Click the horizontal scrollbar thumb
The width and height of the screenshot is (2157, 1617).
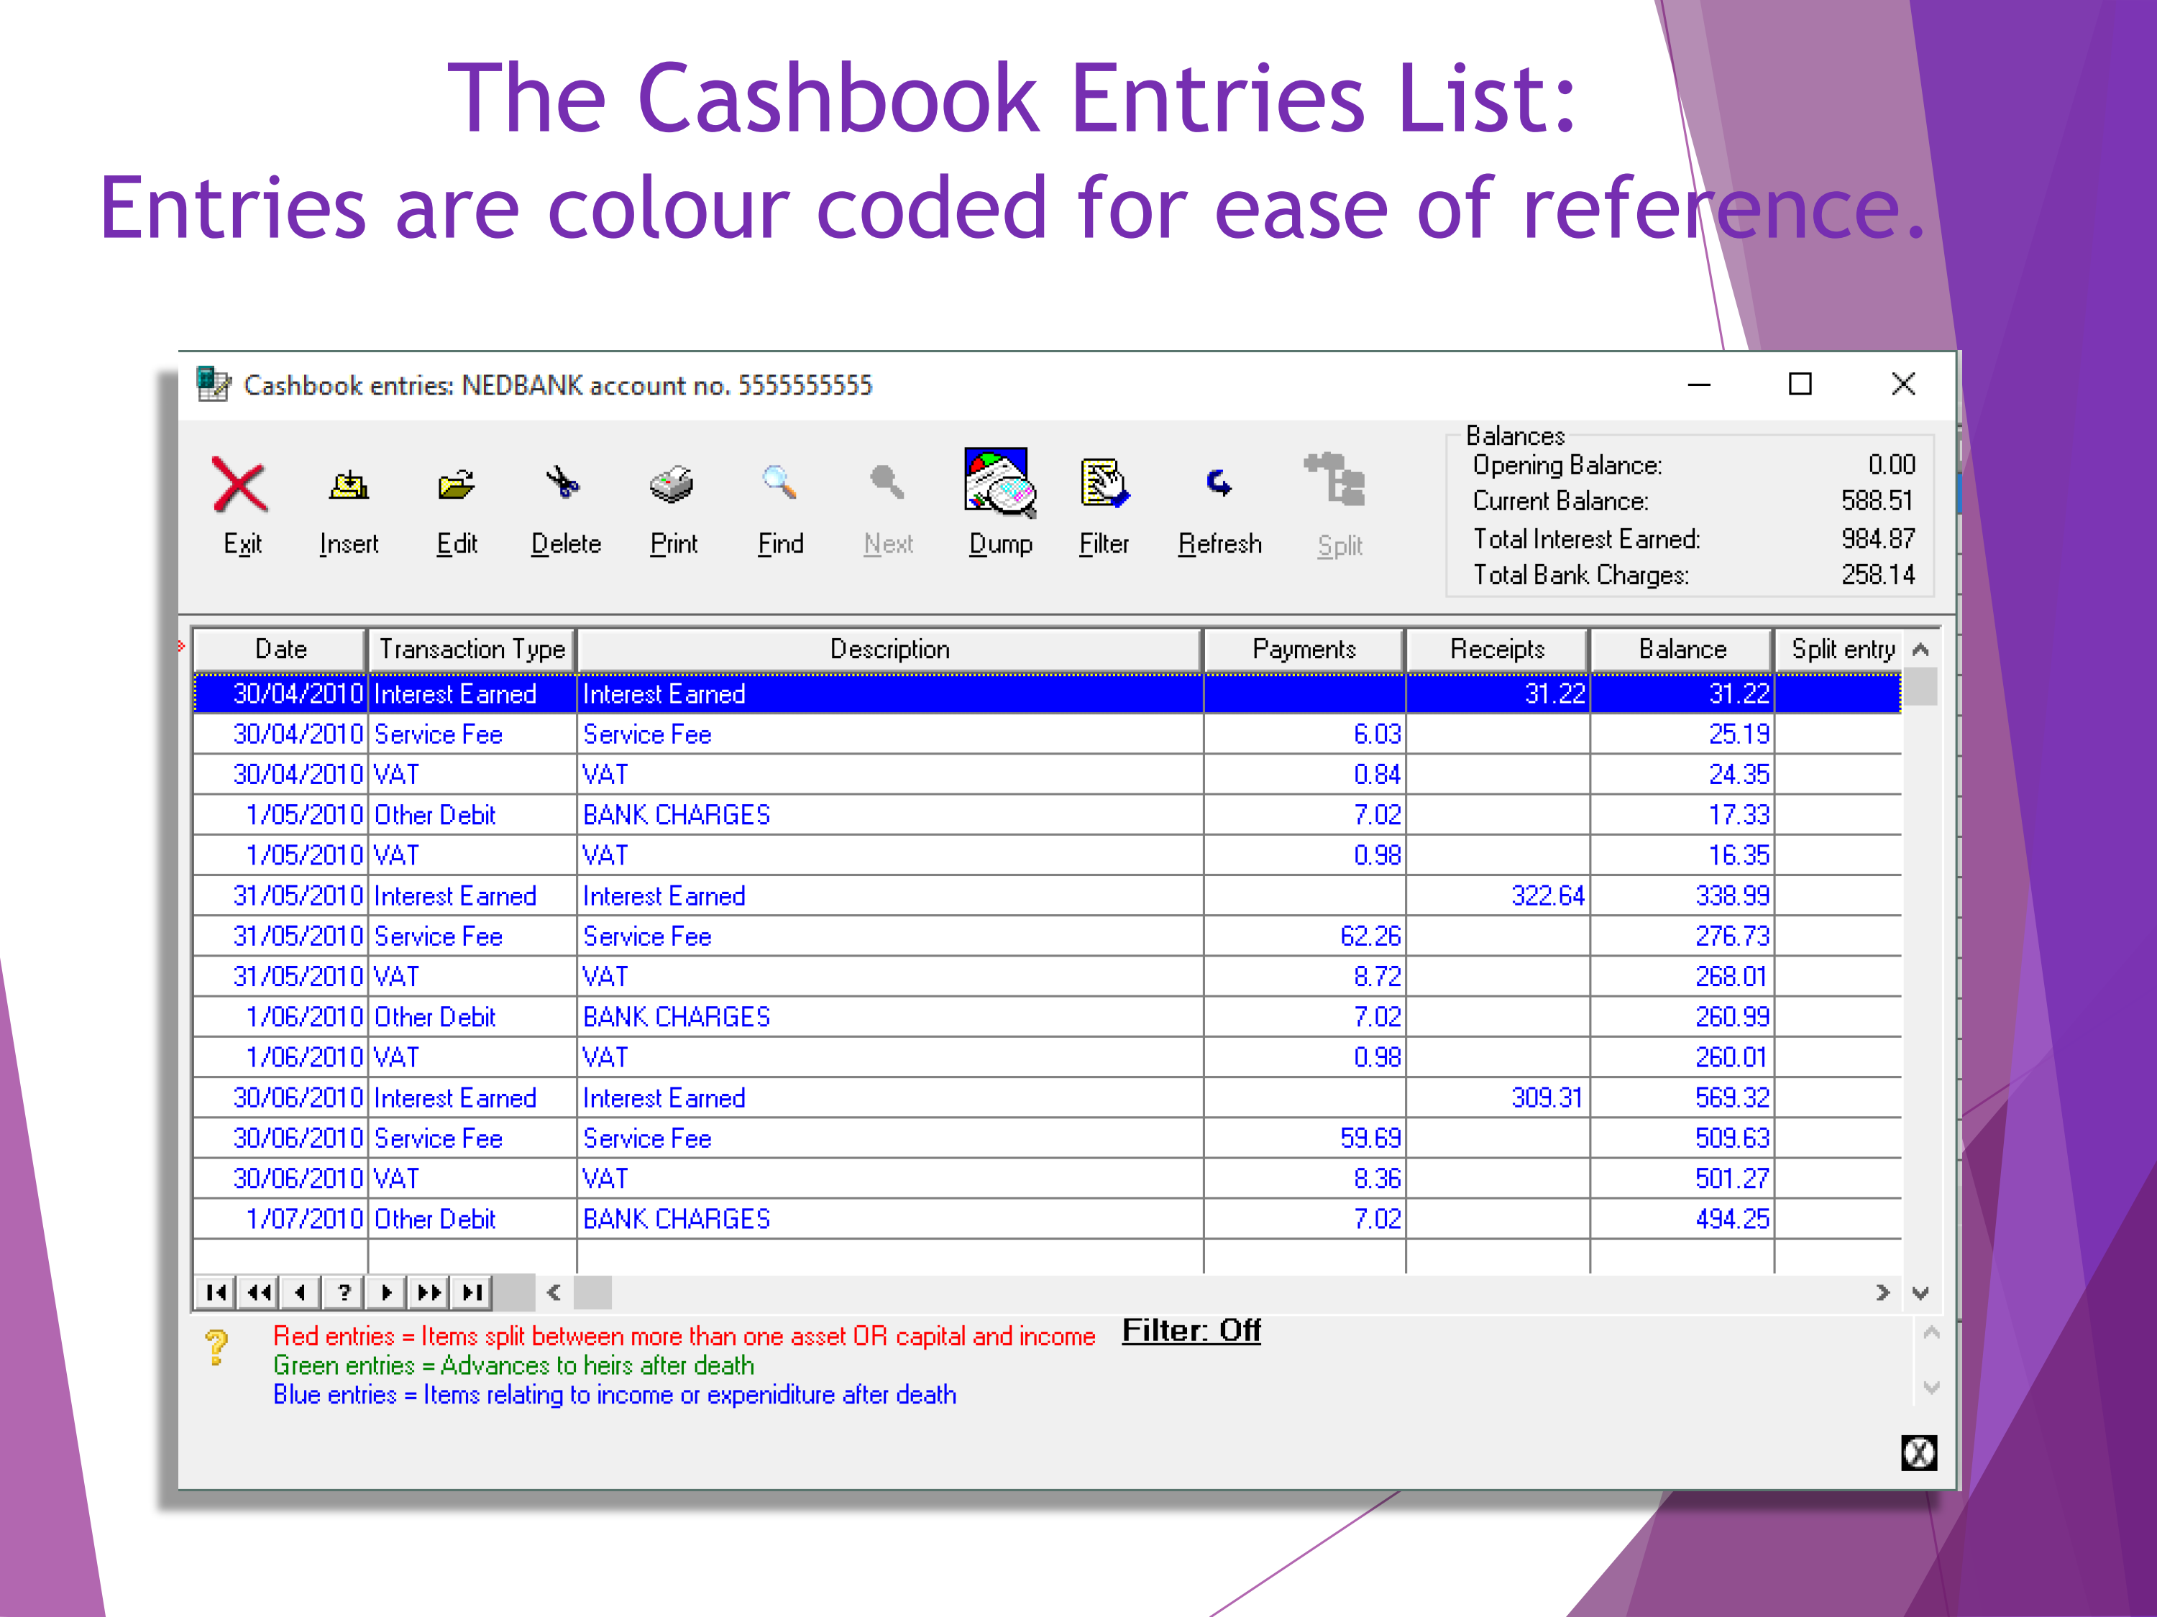[593, 1292]
